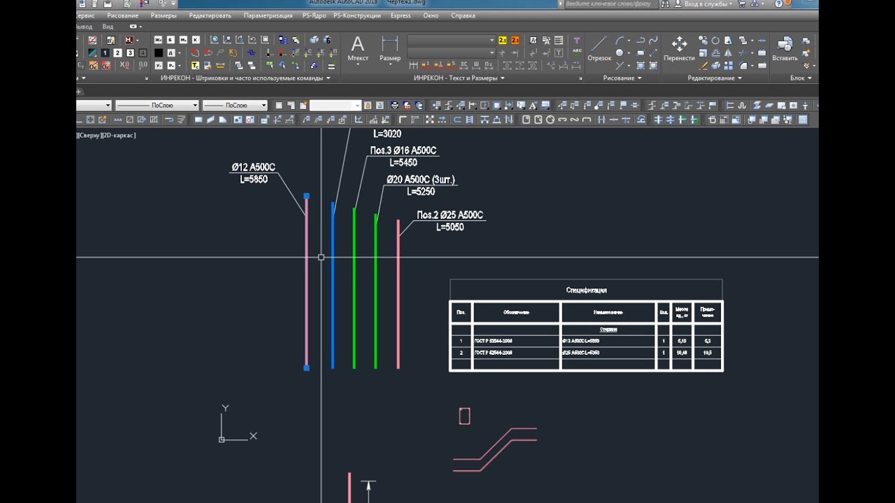Image resolution: width=895 pixels, height=503 pixels.
Task: Click the [2D-каркас] visual style label
Action: tap(118, 136)
